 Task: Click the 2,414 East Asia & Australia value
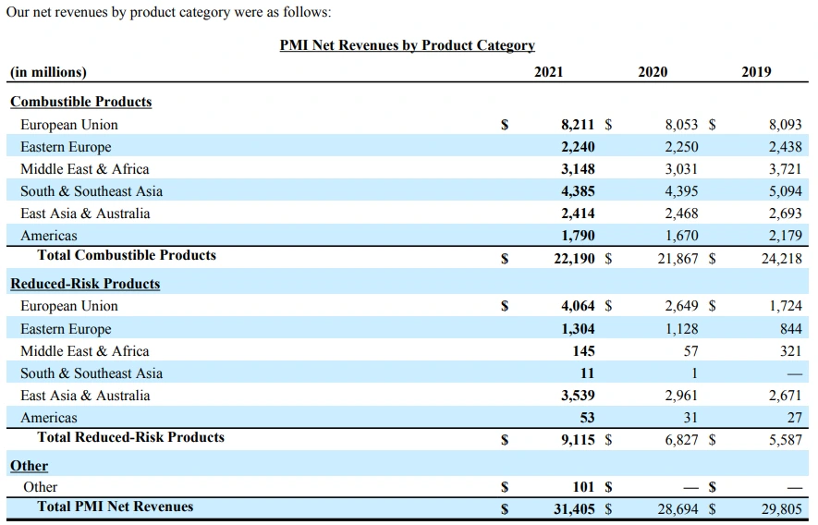coord(578,214)
